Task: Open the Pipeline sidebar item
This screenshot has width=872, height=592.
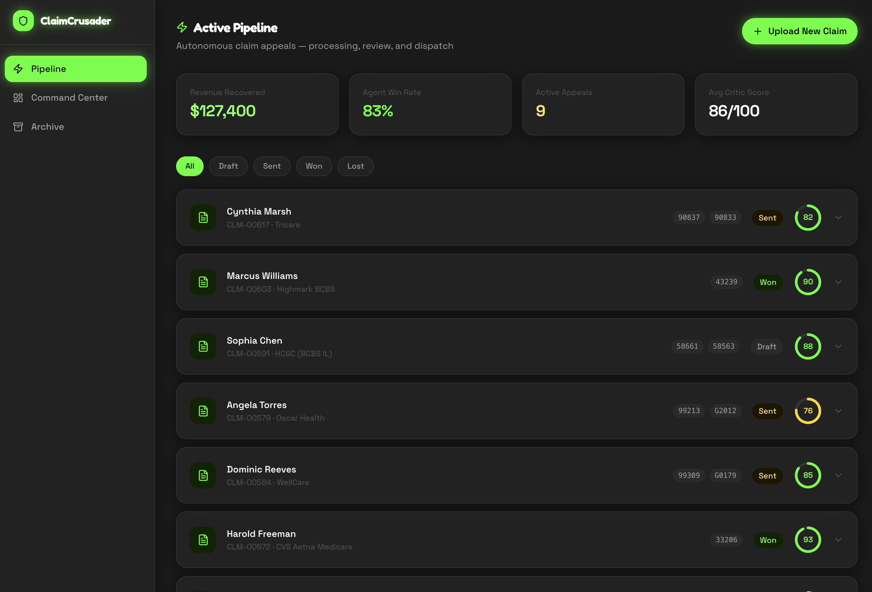Action: coord(76,69)
